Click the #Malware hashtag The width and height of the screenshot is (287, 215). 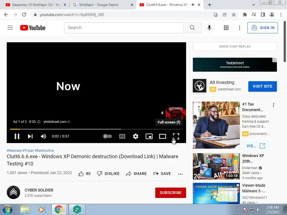(x=14, y=150)
